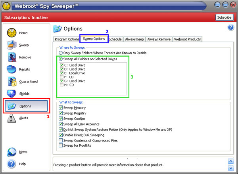Toggle Enable Direct Disk Sweeping checkbox
Viewport: 238px width, 174px height.
[61, 135]
